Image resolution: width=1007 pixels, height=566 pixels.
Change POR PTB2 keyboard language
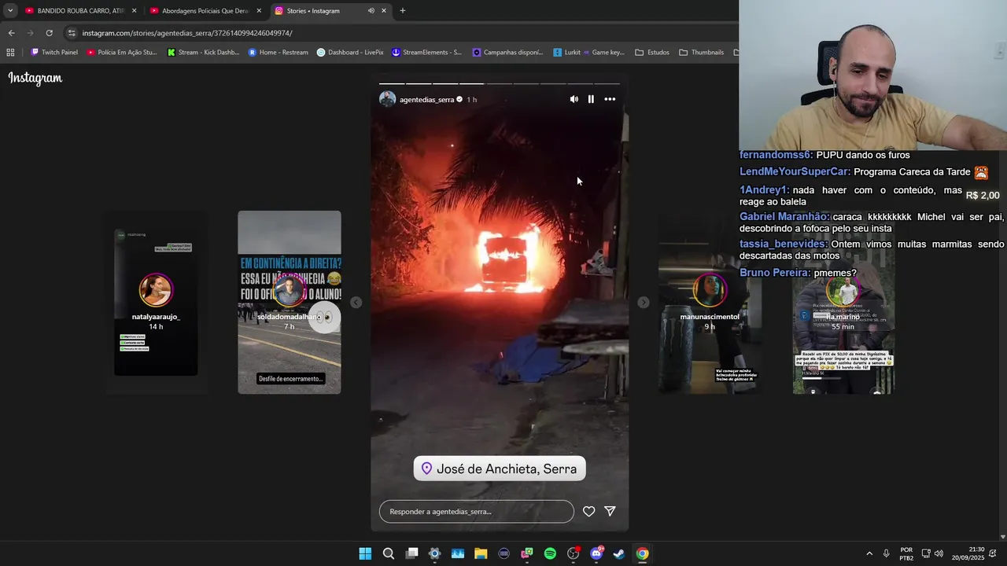point(906,553)
